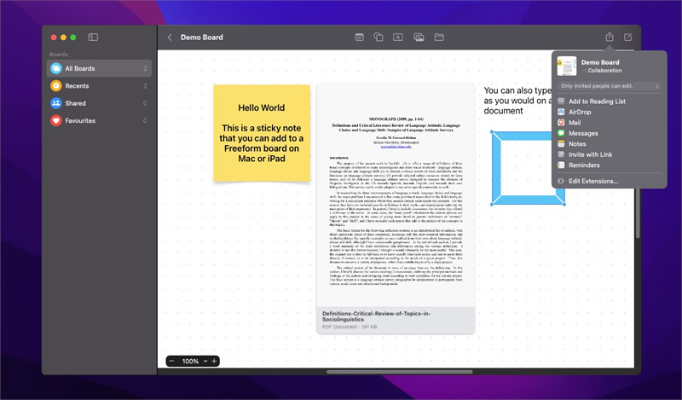Screen dimensions: 682x400
Task: Click the Boards sidebar section heading
Action: (58, 55)
